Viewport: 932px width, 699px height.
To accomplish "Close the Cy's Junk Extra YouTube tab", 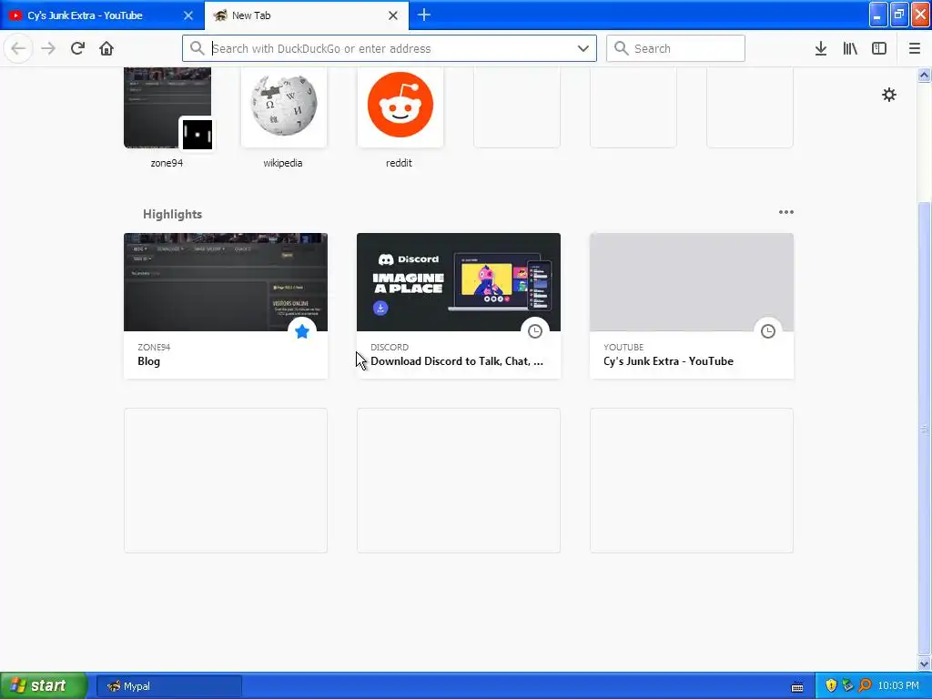I will pyautogui.click(x=187, y=15).
